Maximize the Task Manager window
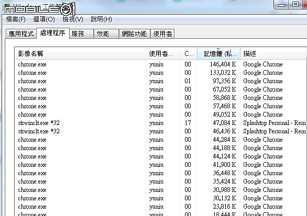 point(295,4)
